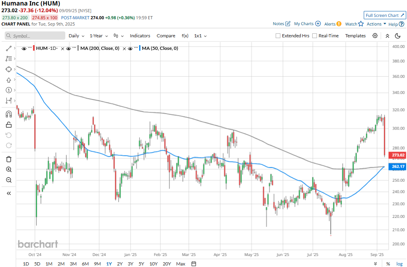Select the 1D range

(26, 263)
